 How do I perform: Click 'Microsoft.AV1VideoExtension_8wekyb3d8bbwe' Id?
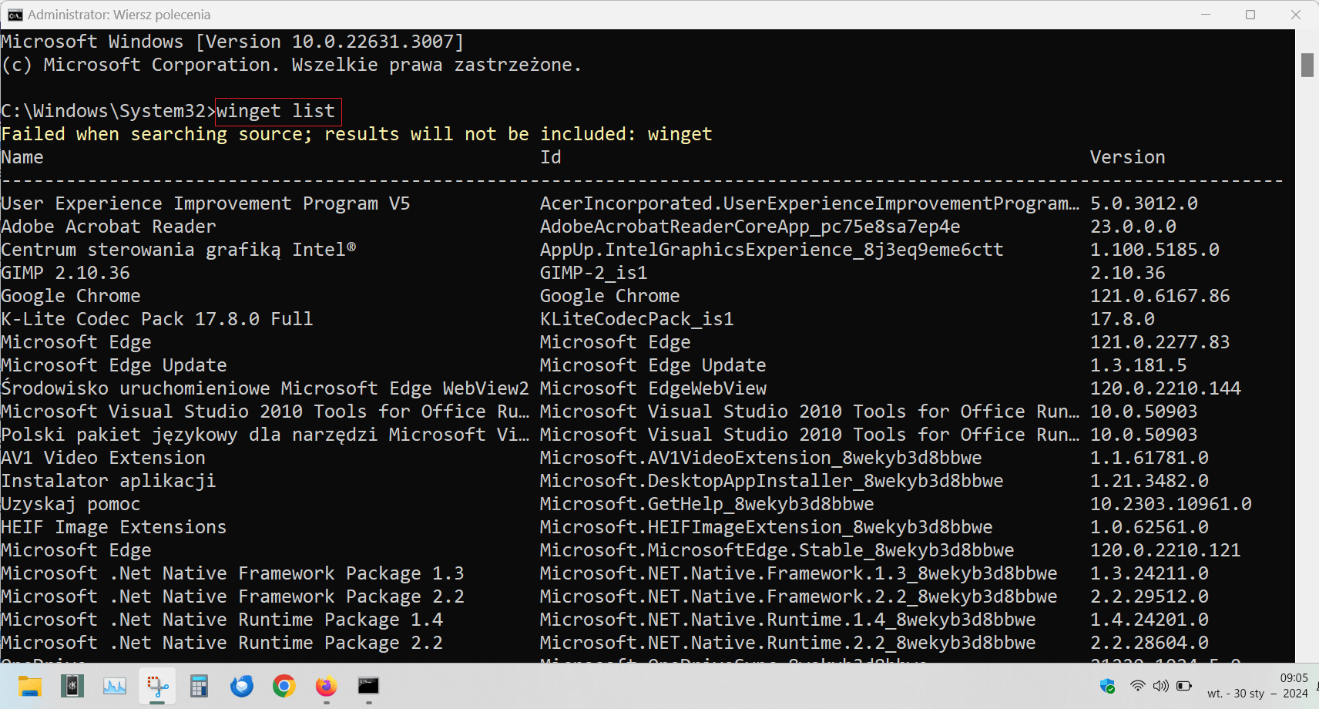tap(761, 458)
